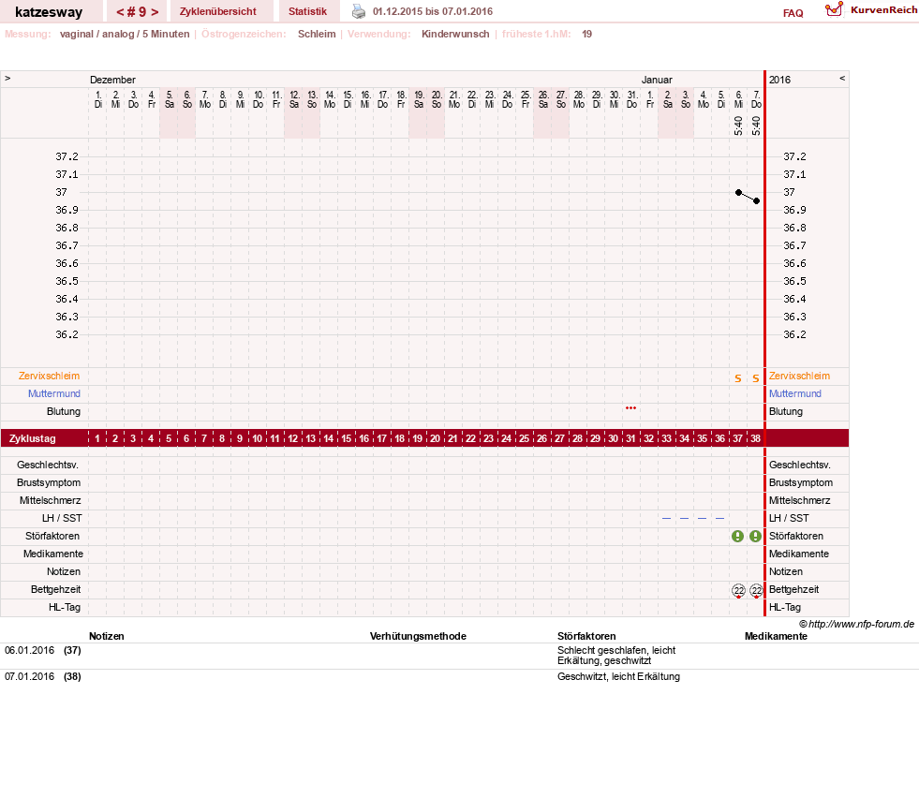Click the negative LH test dash on day 33
This screenshot has width=919, height=798.
666,519
